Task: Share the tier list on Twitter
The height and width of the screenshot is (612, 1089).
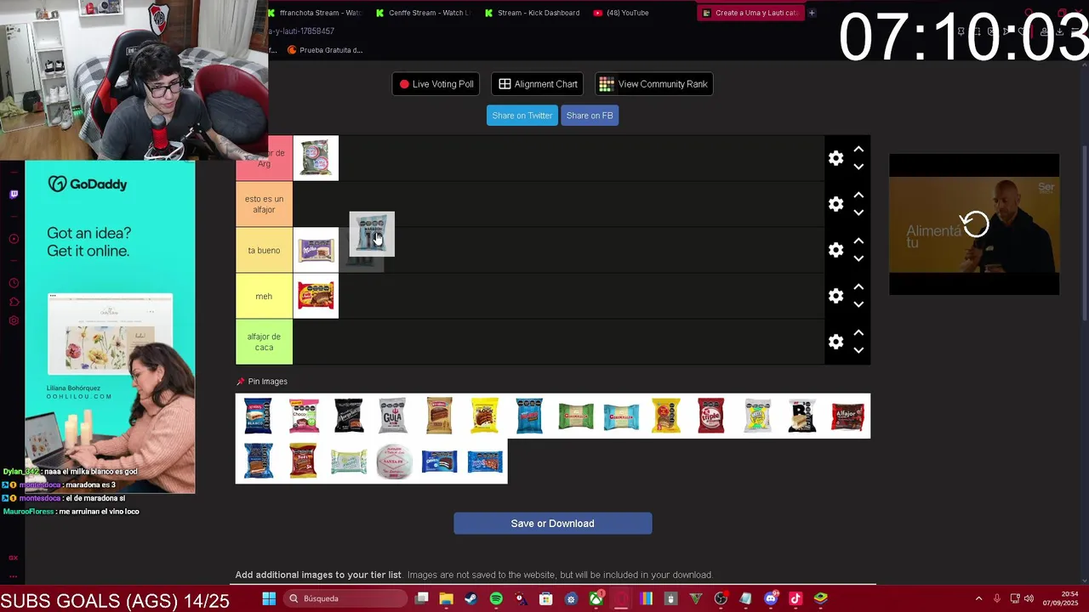Action: click(x=522, y=116)
